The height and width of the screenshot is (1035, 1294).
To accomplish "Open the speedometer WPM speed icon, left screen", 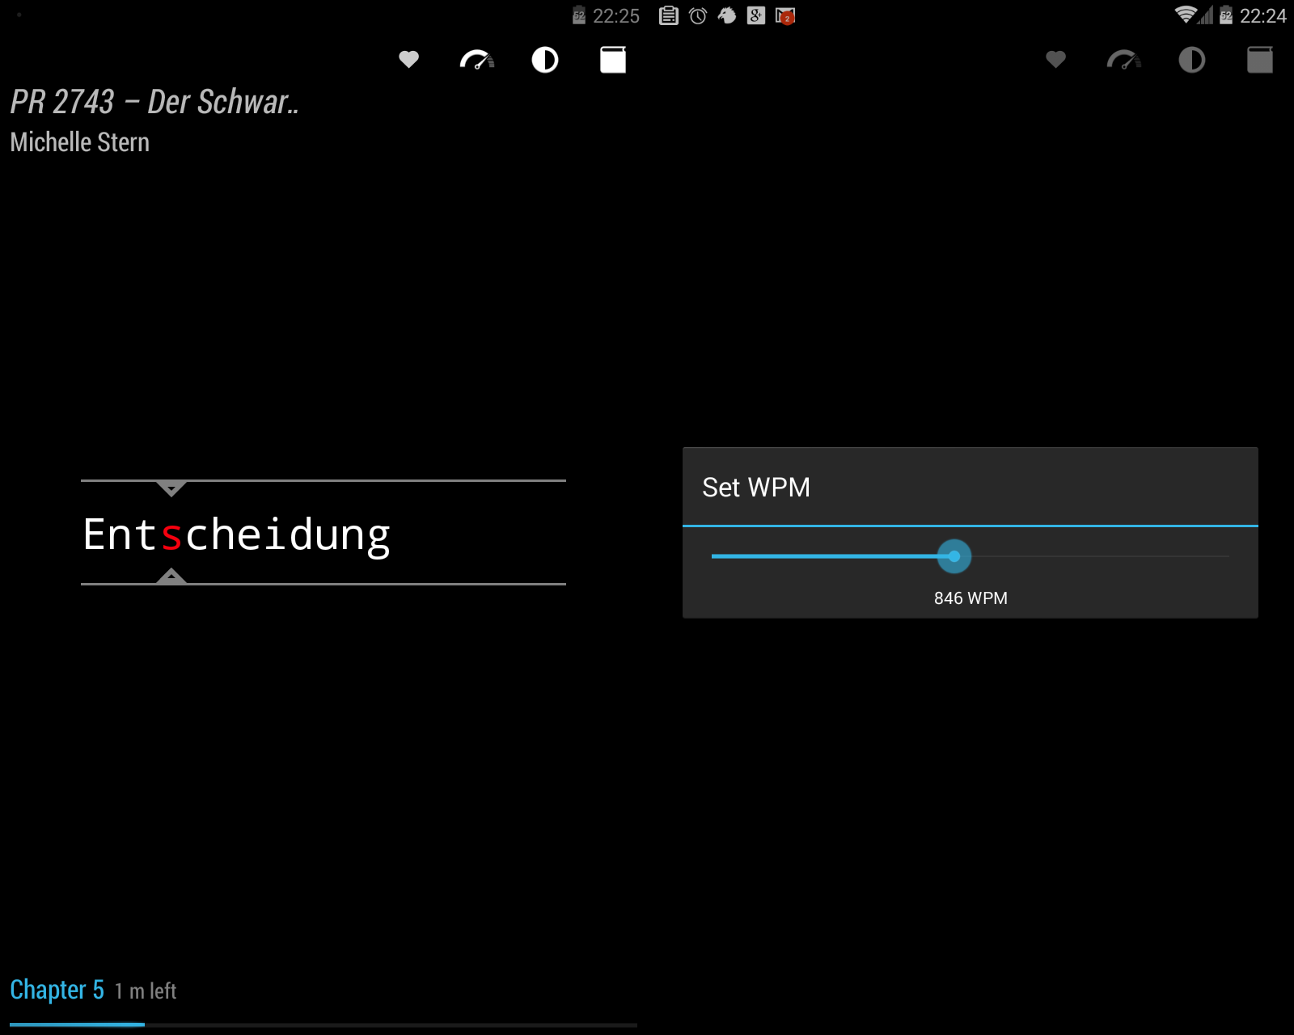I will (x=476, y=60).
